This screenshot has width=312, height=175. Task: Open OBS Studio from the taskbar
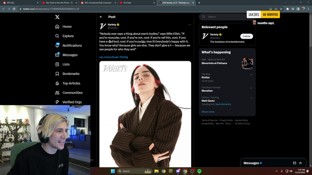coord(192,171)
